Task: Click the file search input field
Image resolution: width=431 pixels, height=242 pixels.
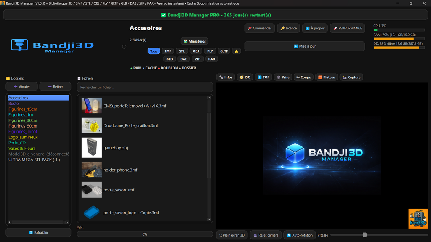Action: tap(145, 87)
